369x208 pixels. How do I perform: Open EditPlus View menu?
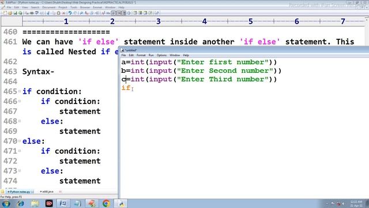(25, 8)
